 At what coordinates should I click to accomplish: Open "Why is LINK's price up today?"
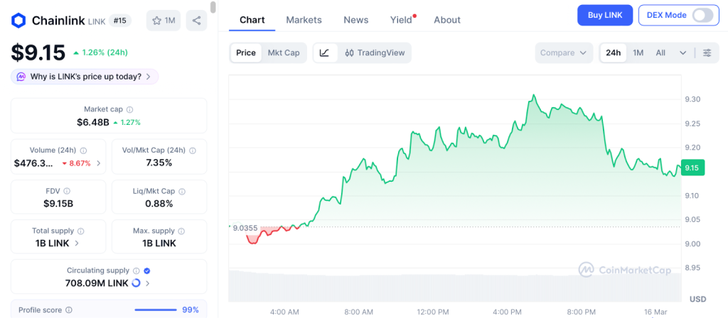[x=85, y=77]
